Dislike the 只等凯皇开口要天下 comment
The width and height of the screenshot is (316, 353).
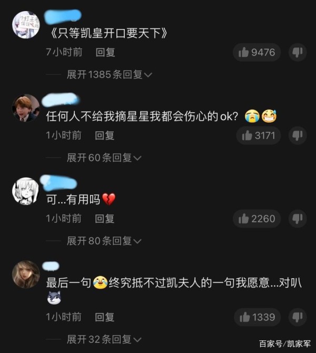(x=298, y=53)
